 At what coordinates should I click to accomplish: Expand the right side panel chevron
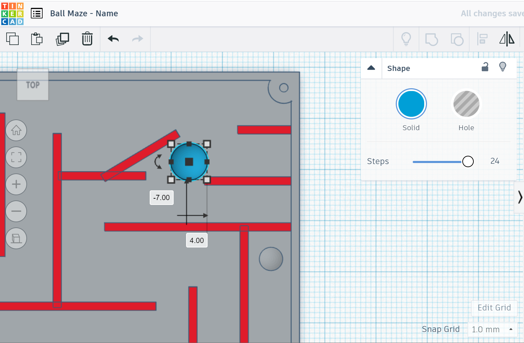519,197
